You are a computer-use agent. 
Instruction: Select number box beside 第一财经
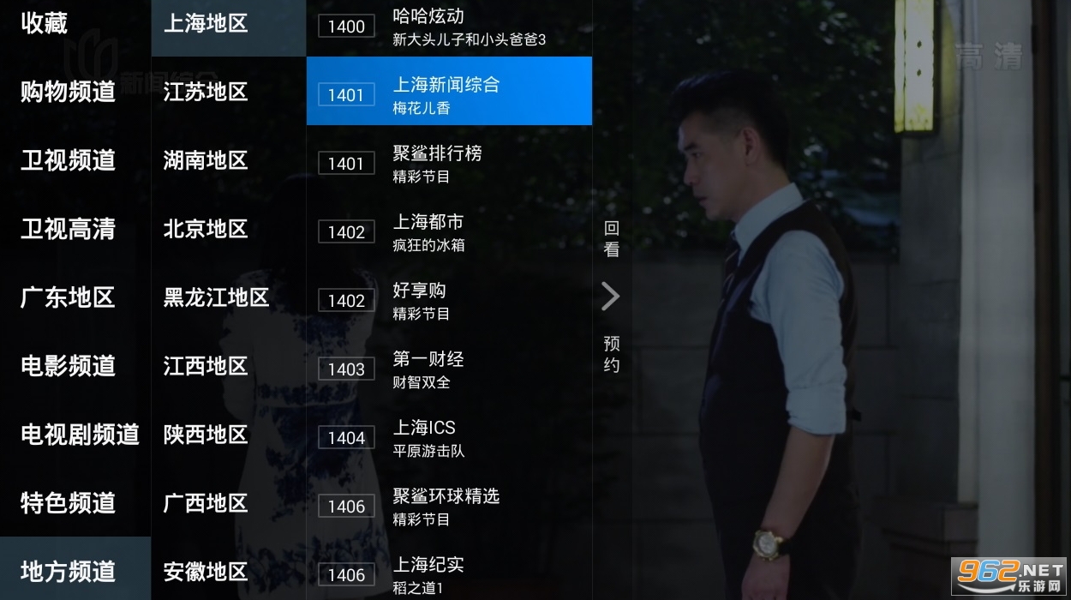[x=346, y=369]
